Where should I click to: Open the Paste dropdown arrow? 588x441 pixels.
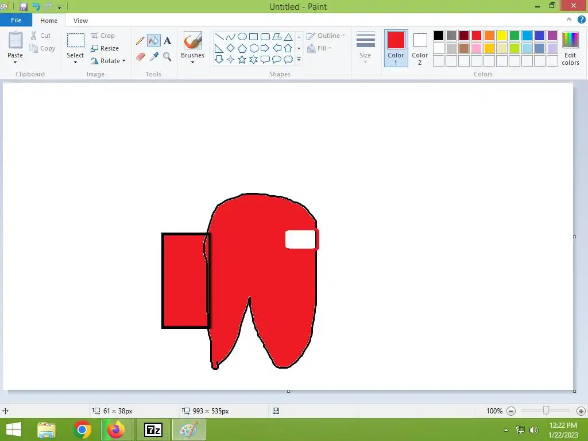[15, 62]
